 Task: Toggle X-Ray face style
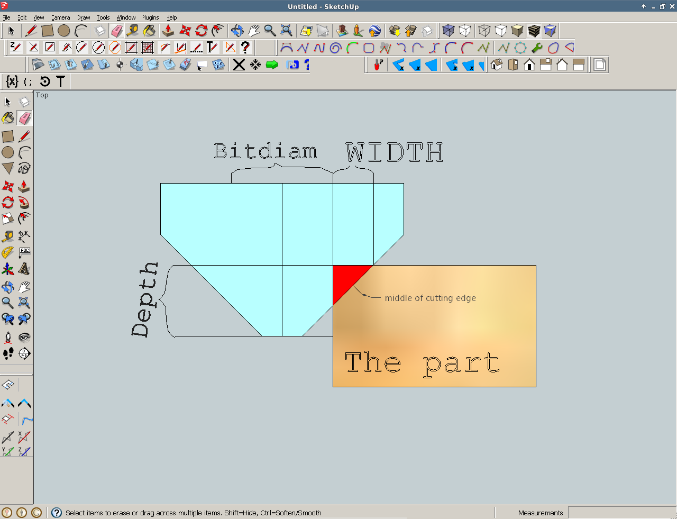449,31
